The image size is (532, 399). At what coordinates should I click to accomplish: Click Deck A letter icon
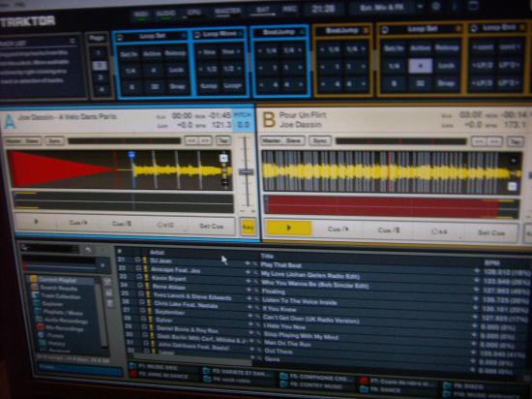click(10, 122)
